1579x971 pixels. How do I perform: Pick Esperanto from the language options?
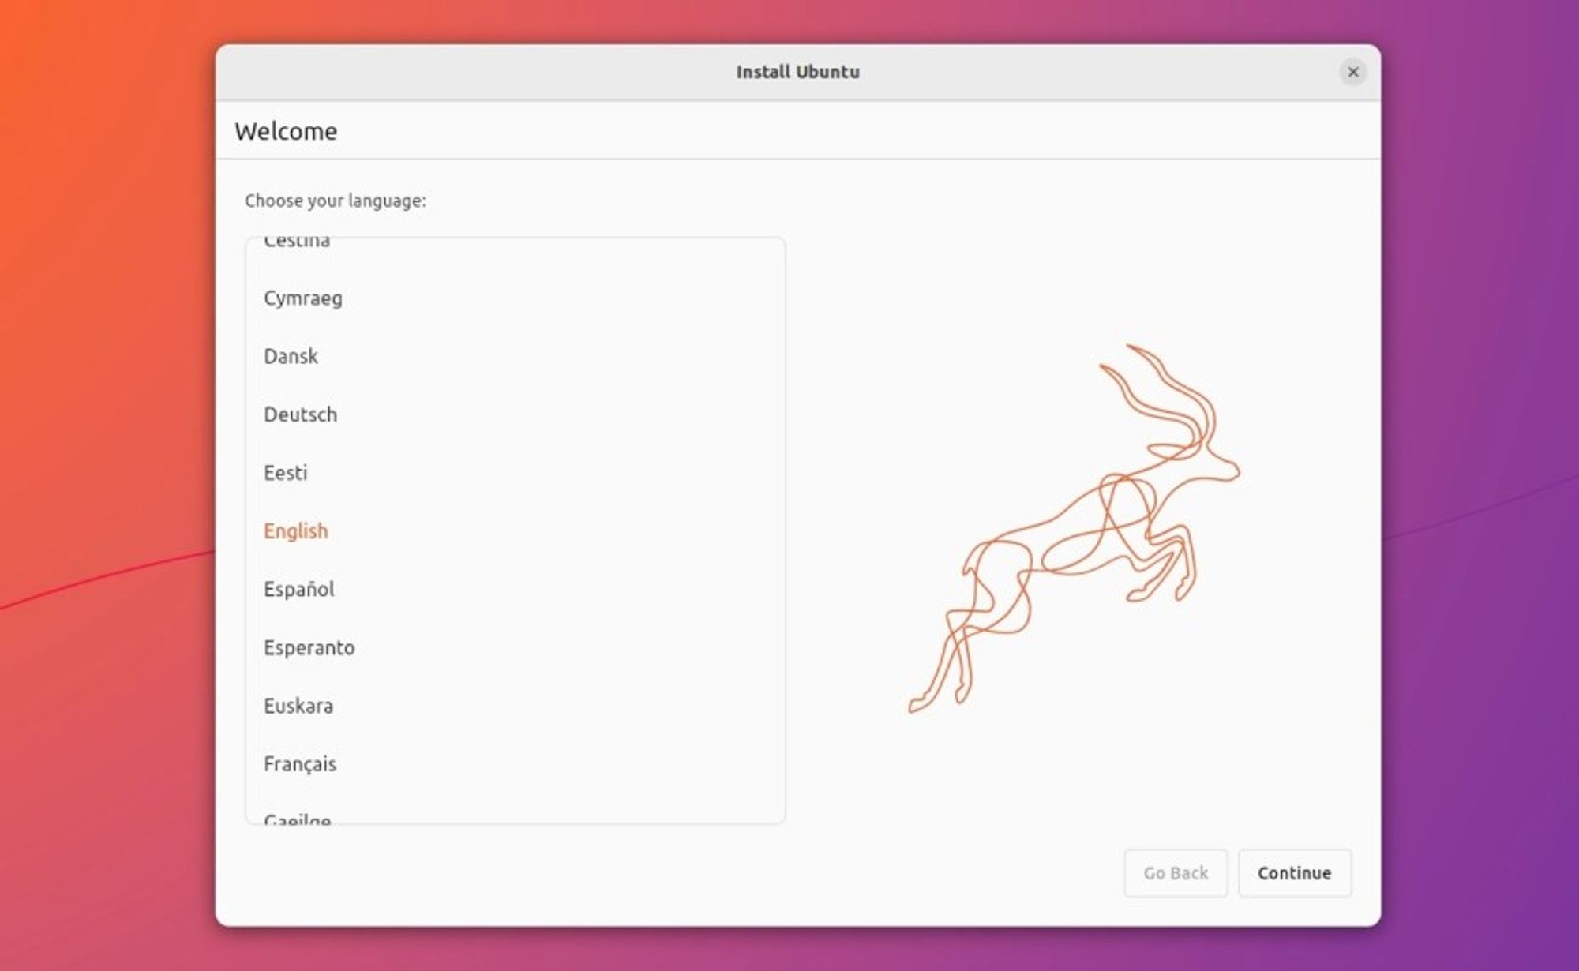click(309, 647)
